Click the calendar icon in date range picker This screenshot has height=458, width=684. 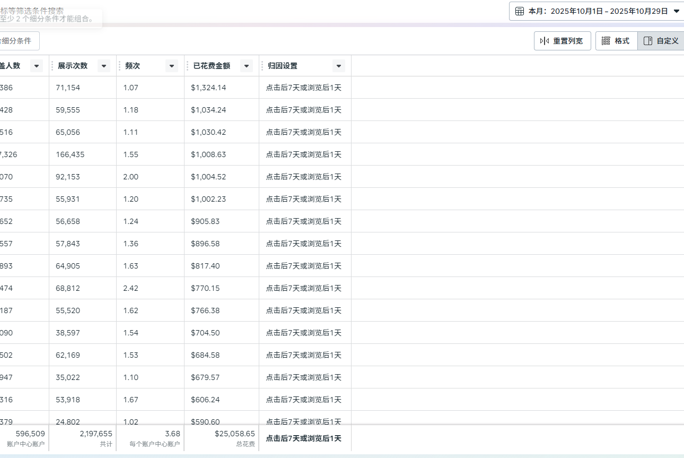[x=520, y=11]
